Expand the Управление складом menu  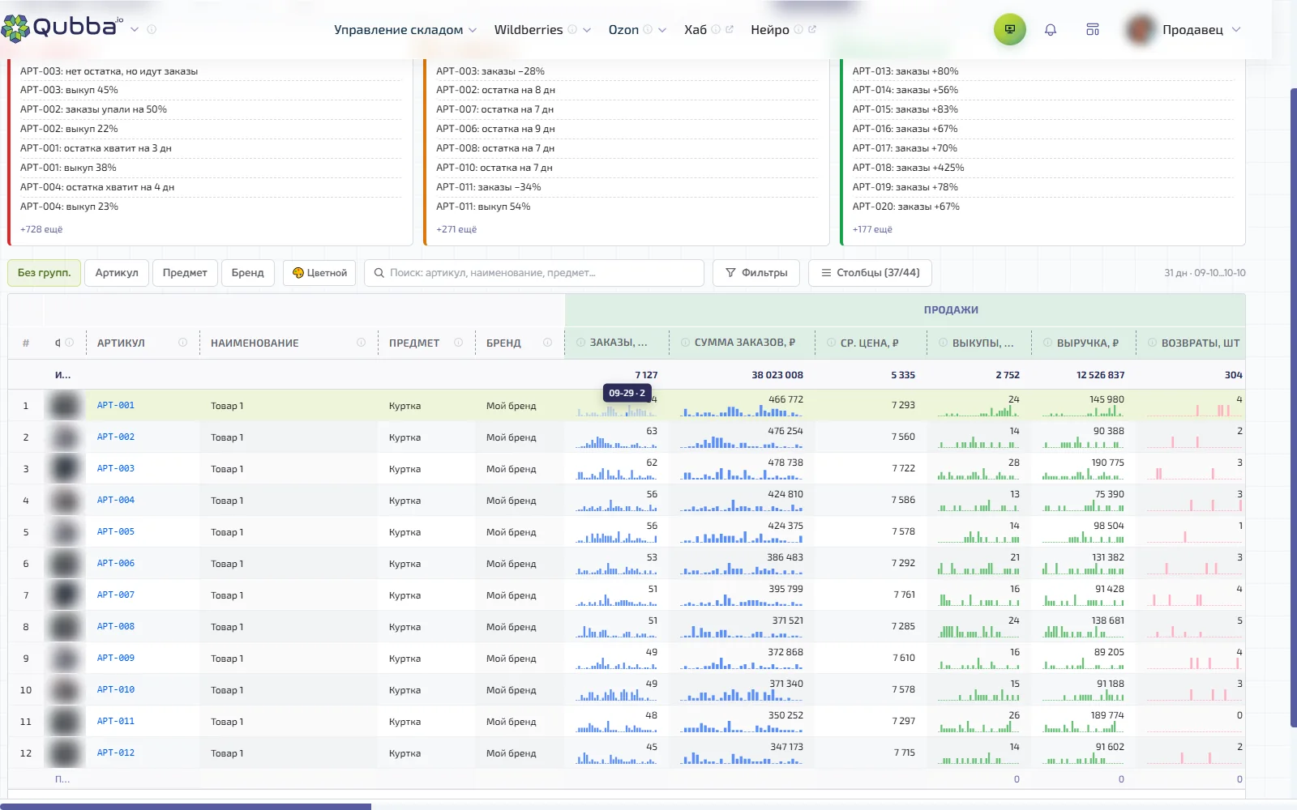point(405,30)
